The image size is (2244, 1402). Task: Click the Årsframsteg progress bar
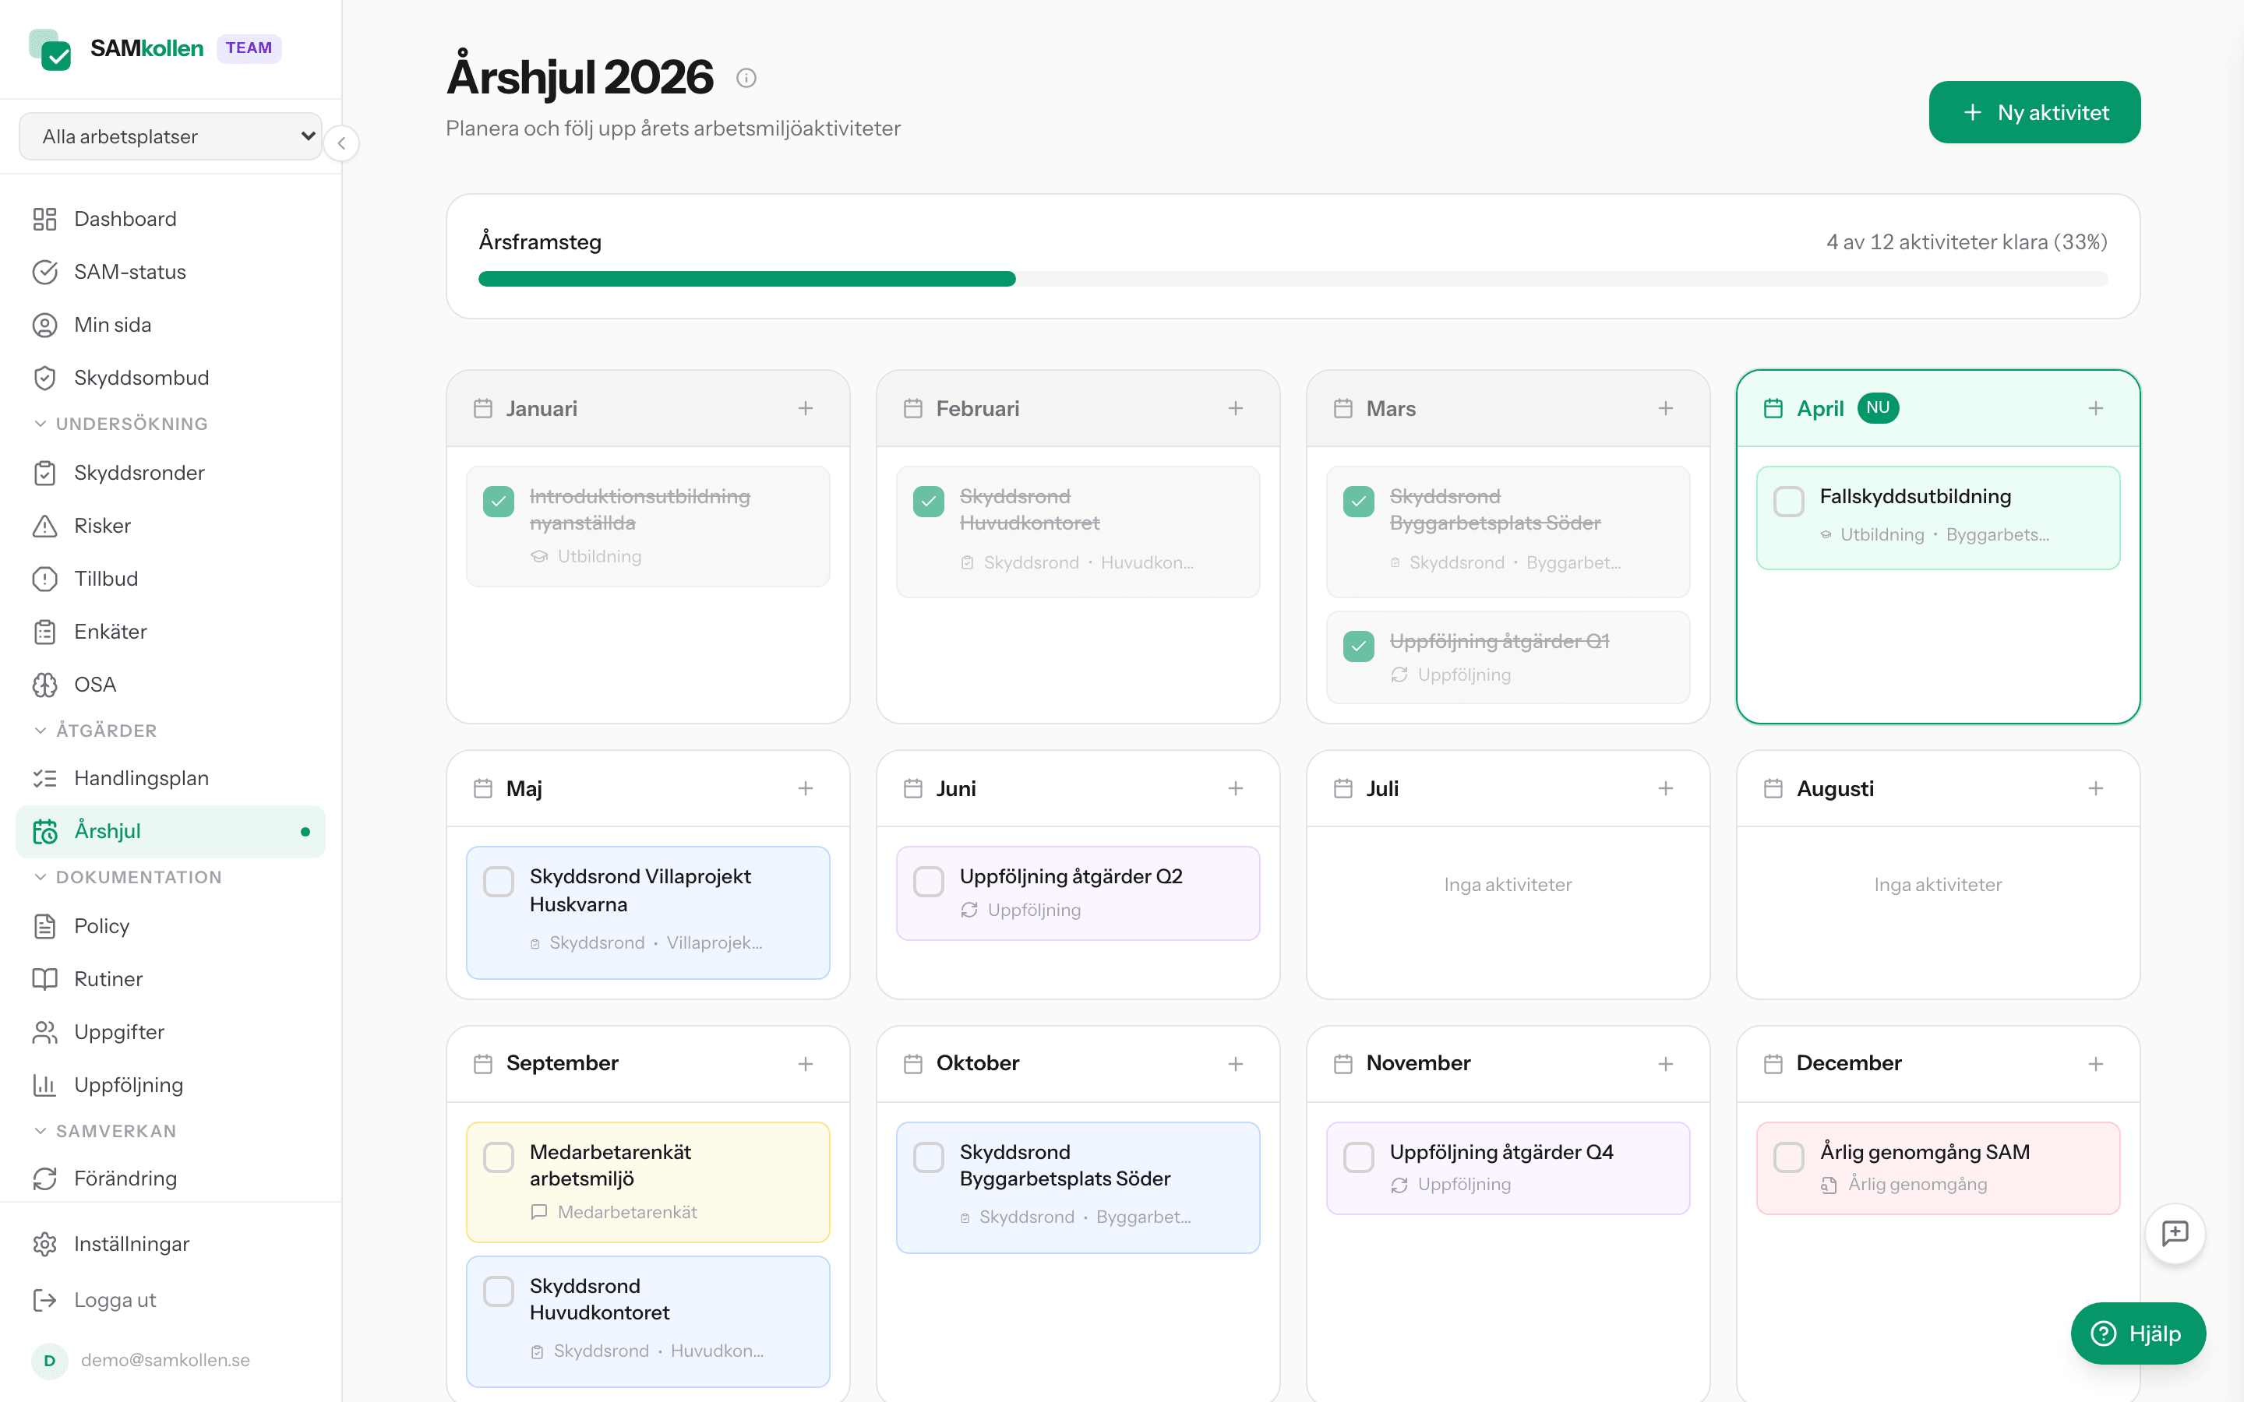pyautogui.click(x=1293, y=279)
